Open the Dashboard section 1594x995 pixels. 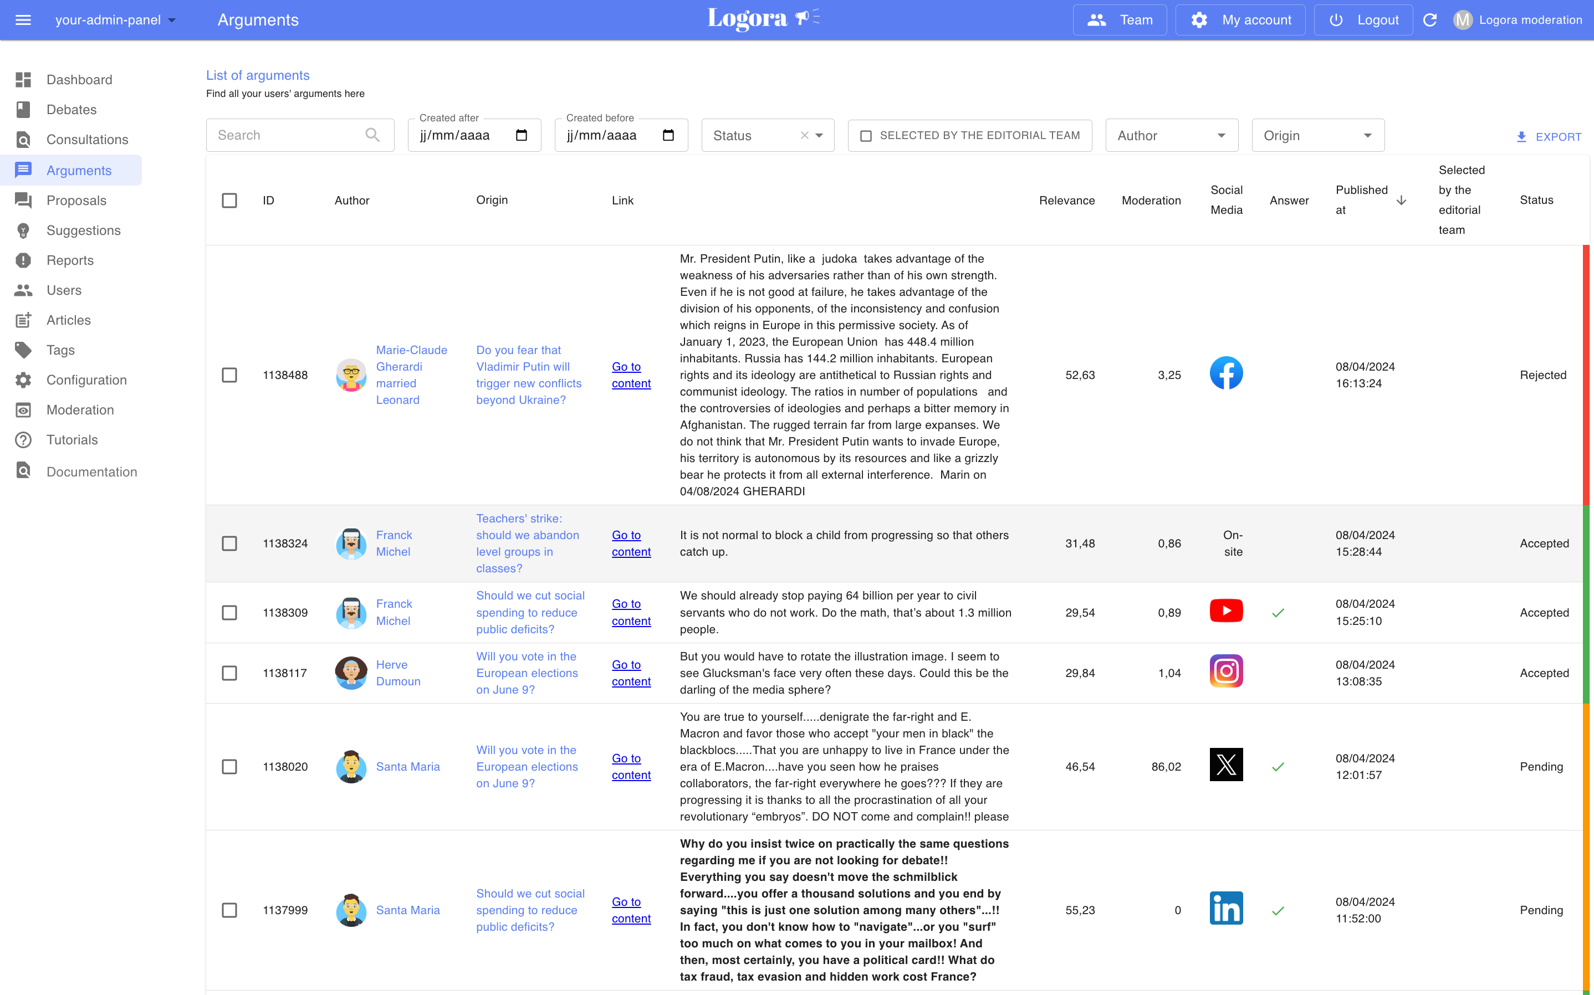click(x=79, y=79)
